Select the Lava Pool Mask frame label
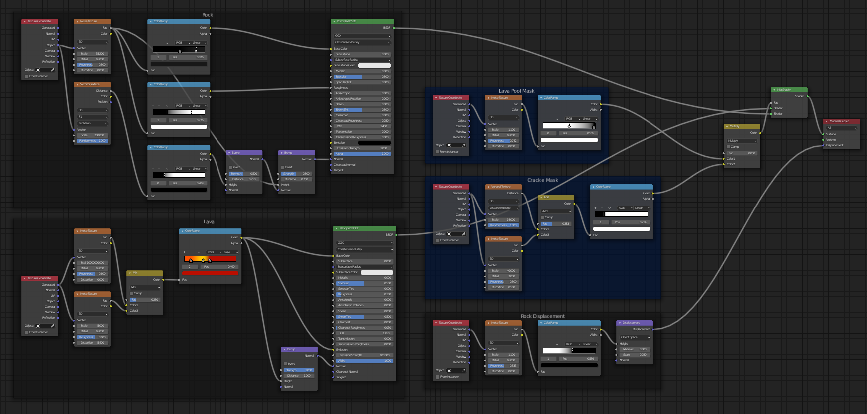This screenshot has width=867, height=414. (x=516, y=91)
